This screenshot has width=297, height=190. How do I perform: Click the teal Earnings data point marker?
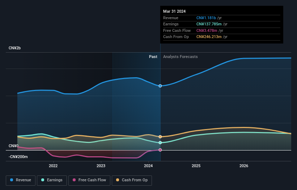click(x=160, y=142)
